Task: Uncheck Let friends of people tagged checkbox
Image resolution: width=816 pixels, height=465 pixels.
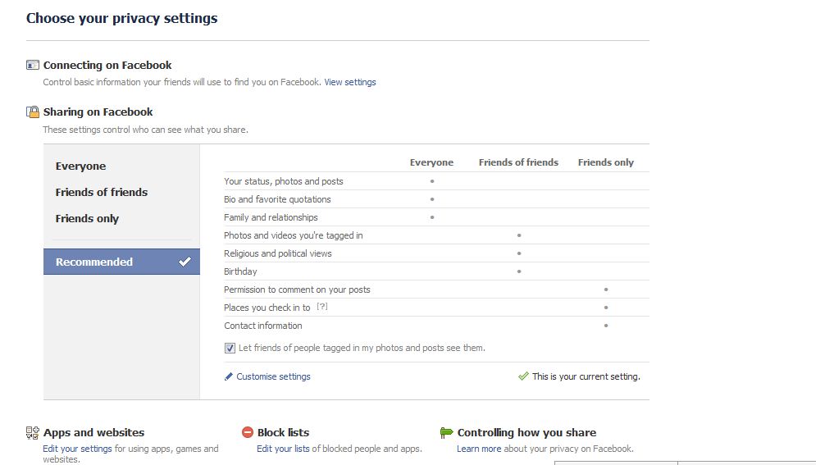Action: (230, 348)
